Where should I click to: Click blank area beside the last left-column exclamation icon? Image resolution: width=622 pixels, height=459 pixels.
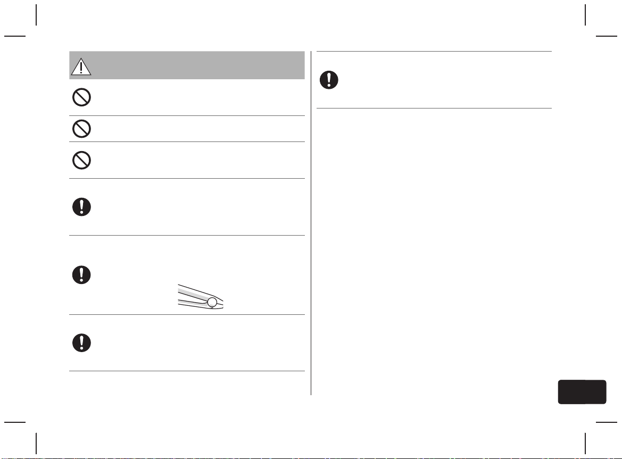tap(198, 343)
